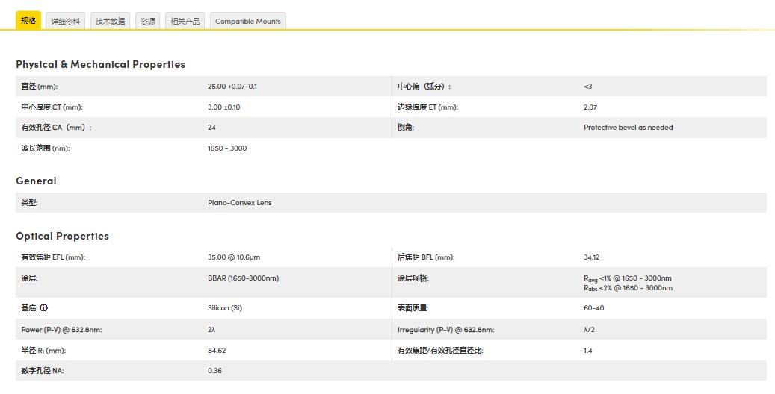Click the Plano-Convex Lens type value
This screenshot has width=775, height=394.
tap(239, 203)
